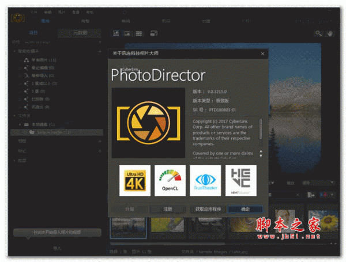Click plus icon beside the project name row

point(100,42)
